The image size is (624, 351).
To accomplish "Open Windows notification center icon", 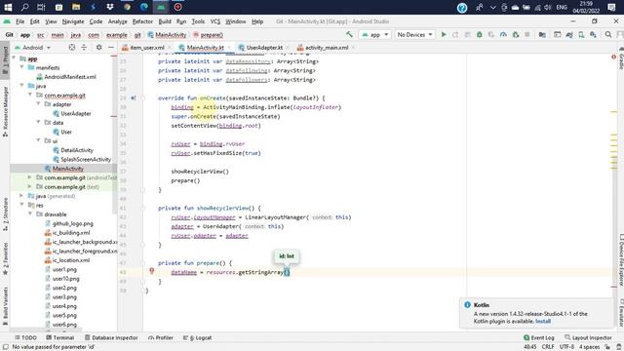I will pyautogui.click(x=611, y=7).
